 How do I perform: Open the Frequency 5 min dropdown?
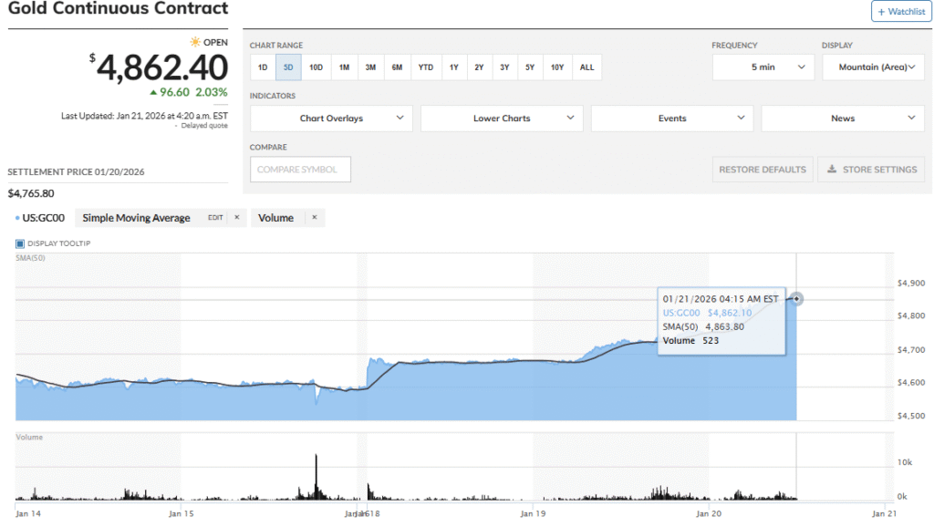[763, 67]
